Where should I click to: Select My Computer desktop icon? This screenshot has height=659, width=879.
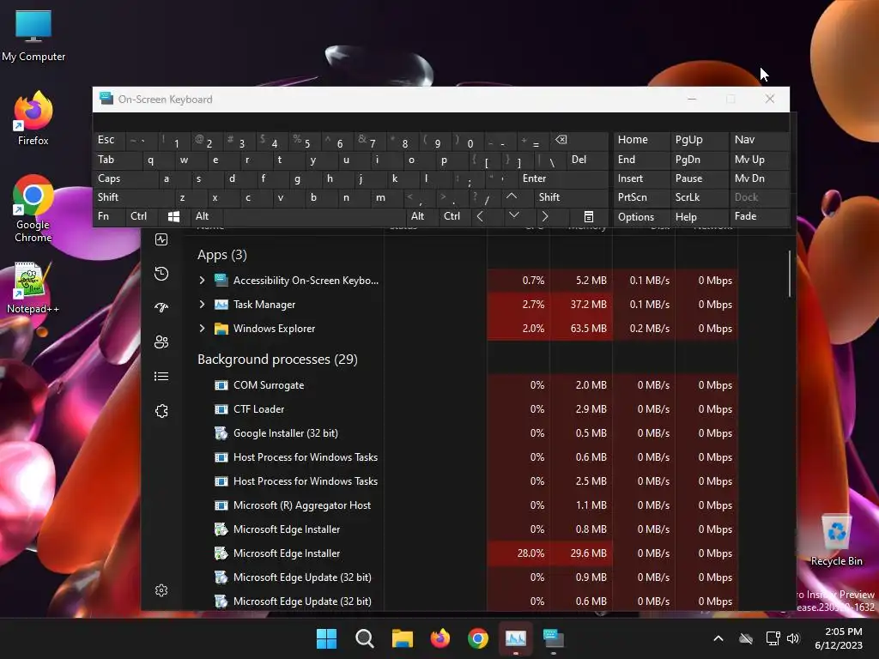pos(33,36)
